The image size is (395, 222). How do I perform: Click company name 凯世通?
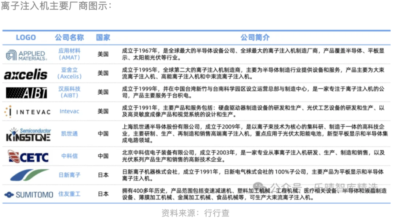coord(69,134)
